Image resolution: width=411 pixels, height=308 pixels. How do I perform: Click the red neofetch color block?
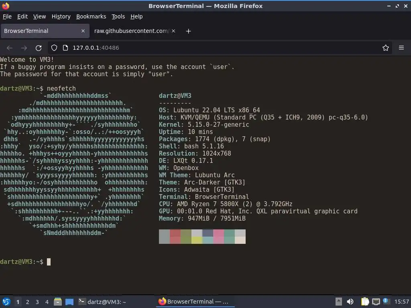click(x=175, y=237)
